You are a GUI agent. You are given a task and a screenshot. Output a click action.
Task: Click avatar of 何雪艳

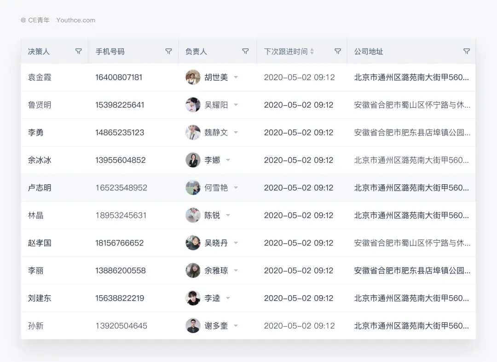tap(193, 187)
